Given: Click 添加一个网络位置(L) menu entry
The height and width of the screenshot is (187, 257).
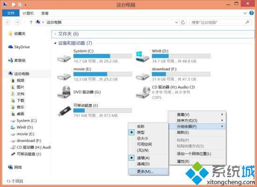Looking at the screenshot, I should tap(197, 154).
